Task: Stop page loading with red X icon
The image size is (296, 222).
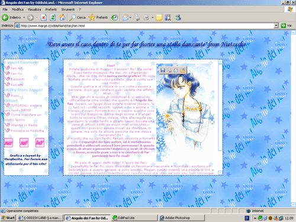Action: click(44, 18)
